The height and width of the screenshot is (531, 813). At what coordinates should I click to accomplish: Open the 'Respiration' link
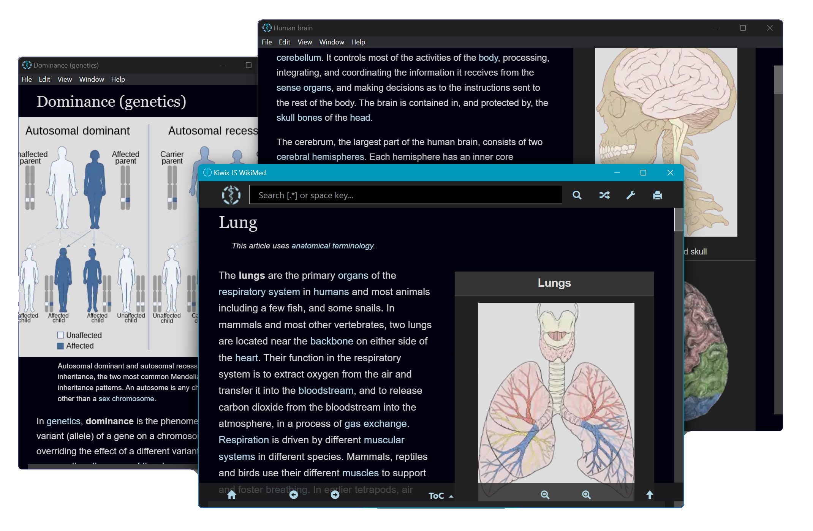[244, 440]
